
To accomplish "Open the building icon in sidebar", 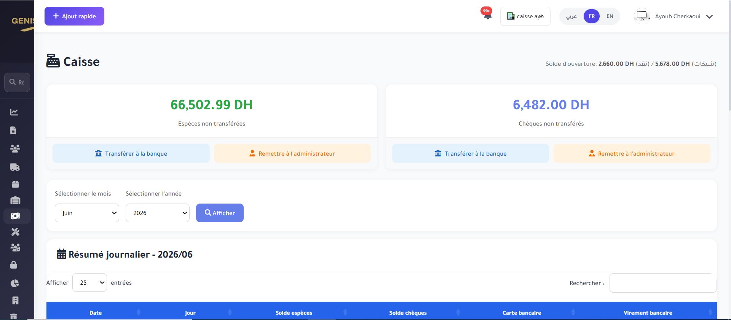I will pos(15,301).
